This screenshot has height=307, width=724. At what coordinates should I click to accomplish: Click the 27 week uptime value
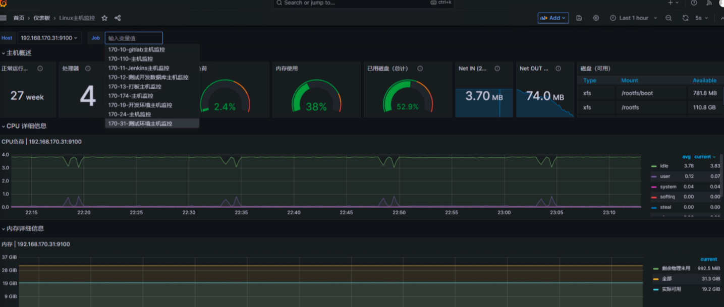point(27,96)
